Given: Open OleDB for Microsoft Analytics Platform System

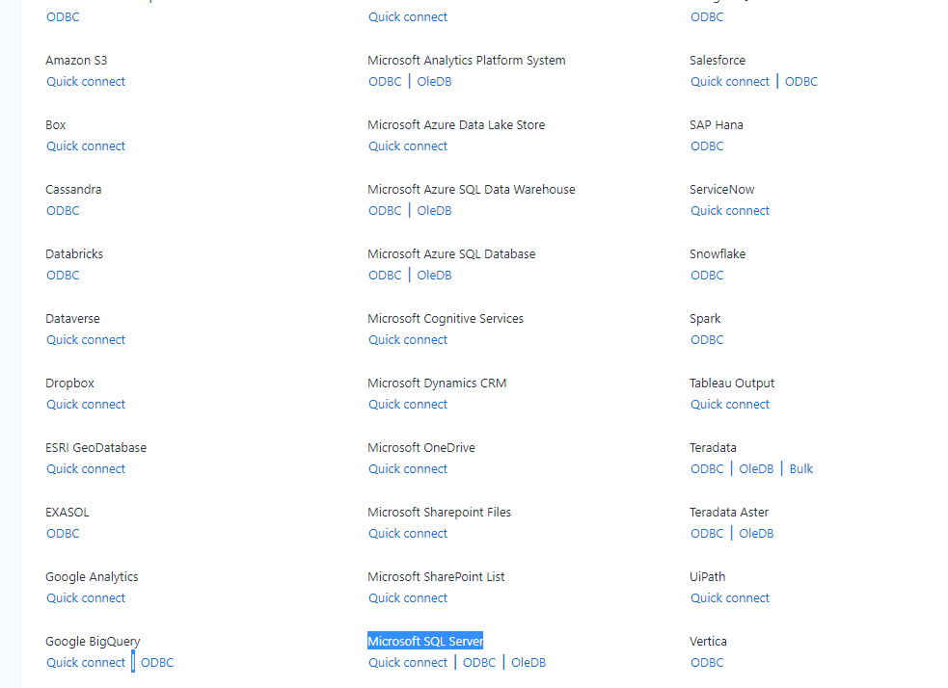Looking at the screenshot, I should click(x=433, y=81).
